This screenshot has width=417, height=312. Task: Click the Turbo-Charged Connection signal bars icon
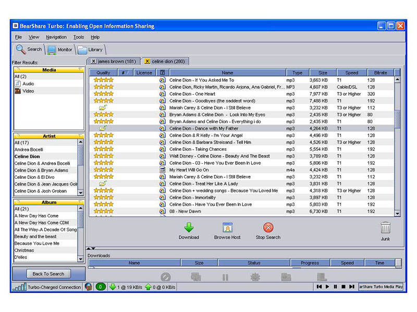[19, 287]
